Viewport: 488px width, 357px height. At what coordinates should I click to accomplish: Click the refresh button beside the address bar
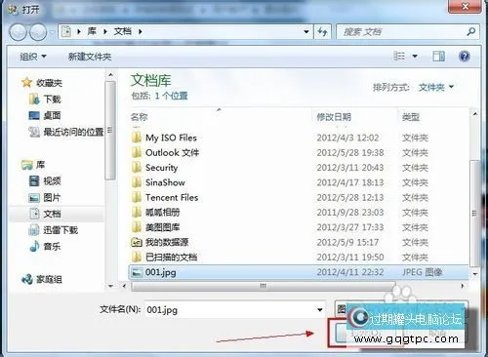(x=322, y=31)
